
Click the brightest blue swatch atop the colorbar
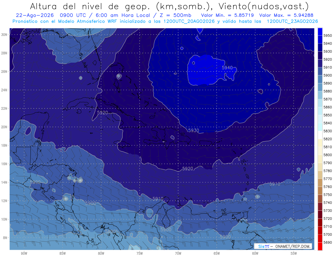pyautogui.click(x=320, y=31)
